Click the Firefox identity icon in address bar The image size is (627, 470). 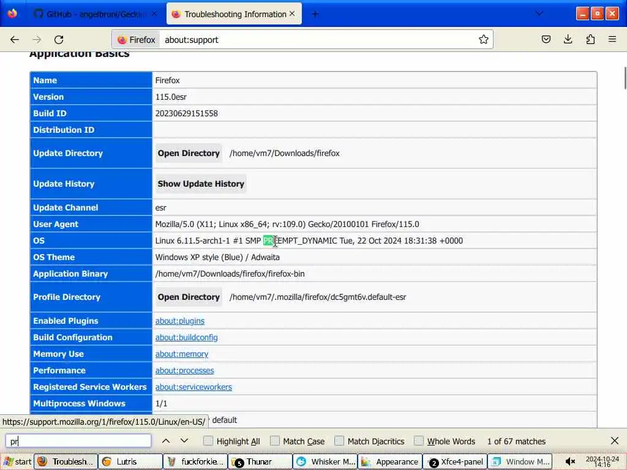pyautogui.click(x=136, y=40)
